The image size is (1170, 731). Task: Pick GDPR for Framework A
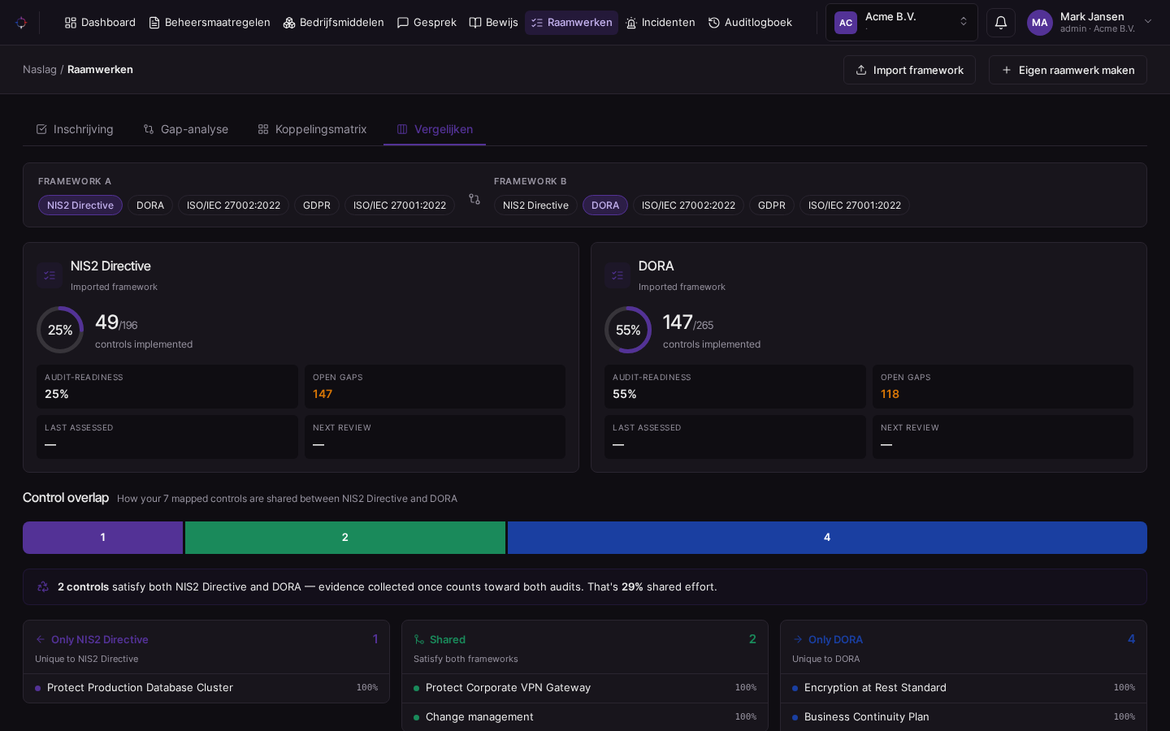(x=317, y=205)
